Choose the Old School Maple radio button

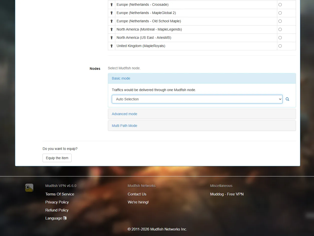[x=280, y=21]
